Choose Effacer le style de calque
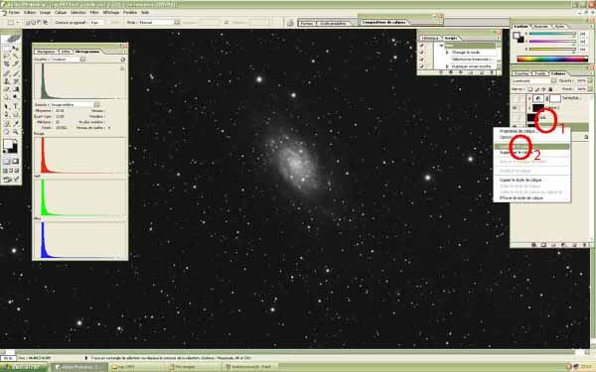Screen dimensions: 596x372 coord(521,197)
